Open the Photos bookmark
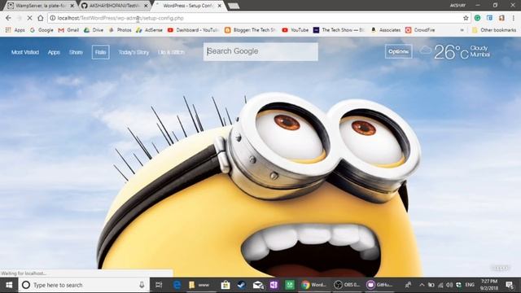The width and height of the screenshot is (521, 293). click(120, 30)
